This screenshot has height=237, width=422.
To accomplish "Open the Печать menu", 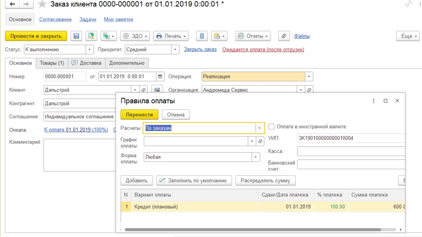I will [x=171, y=36].
